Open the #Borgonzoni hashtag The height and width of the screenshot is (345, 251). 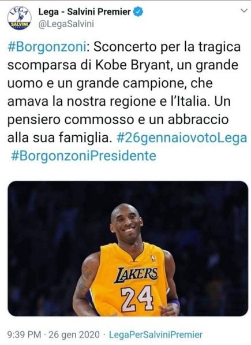click(x=47, y=47)
